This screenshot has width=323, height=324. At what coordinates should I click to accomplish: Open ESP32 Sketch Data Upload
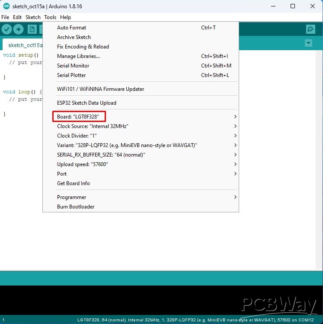coord(86,103)
